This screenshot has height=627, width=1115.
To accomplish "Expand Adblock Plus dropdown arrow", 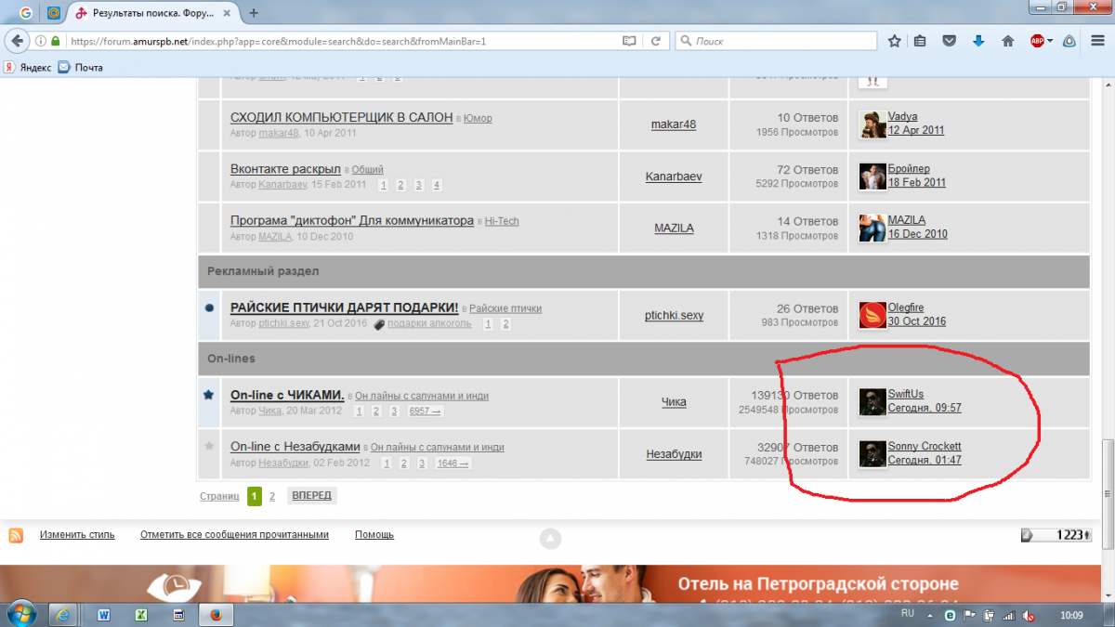I will pos(1050,41).
